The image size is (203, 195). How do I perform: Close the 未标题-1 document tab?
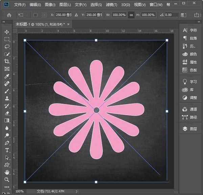coord(68,25)
